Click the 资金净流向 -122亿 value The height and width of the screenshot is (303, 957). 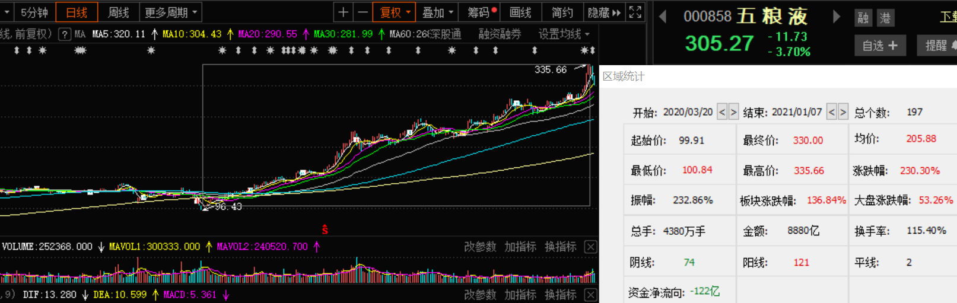tap(705, 292)
